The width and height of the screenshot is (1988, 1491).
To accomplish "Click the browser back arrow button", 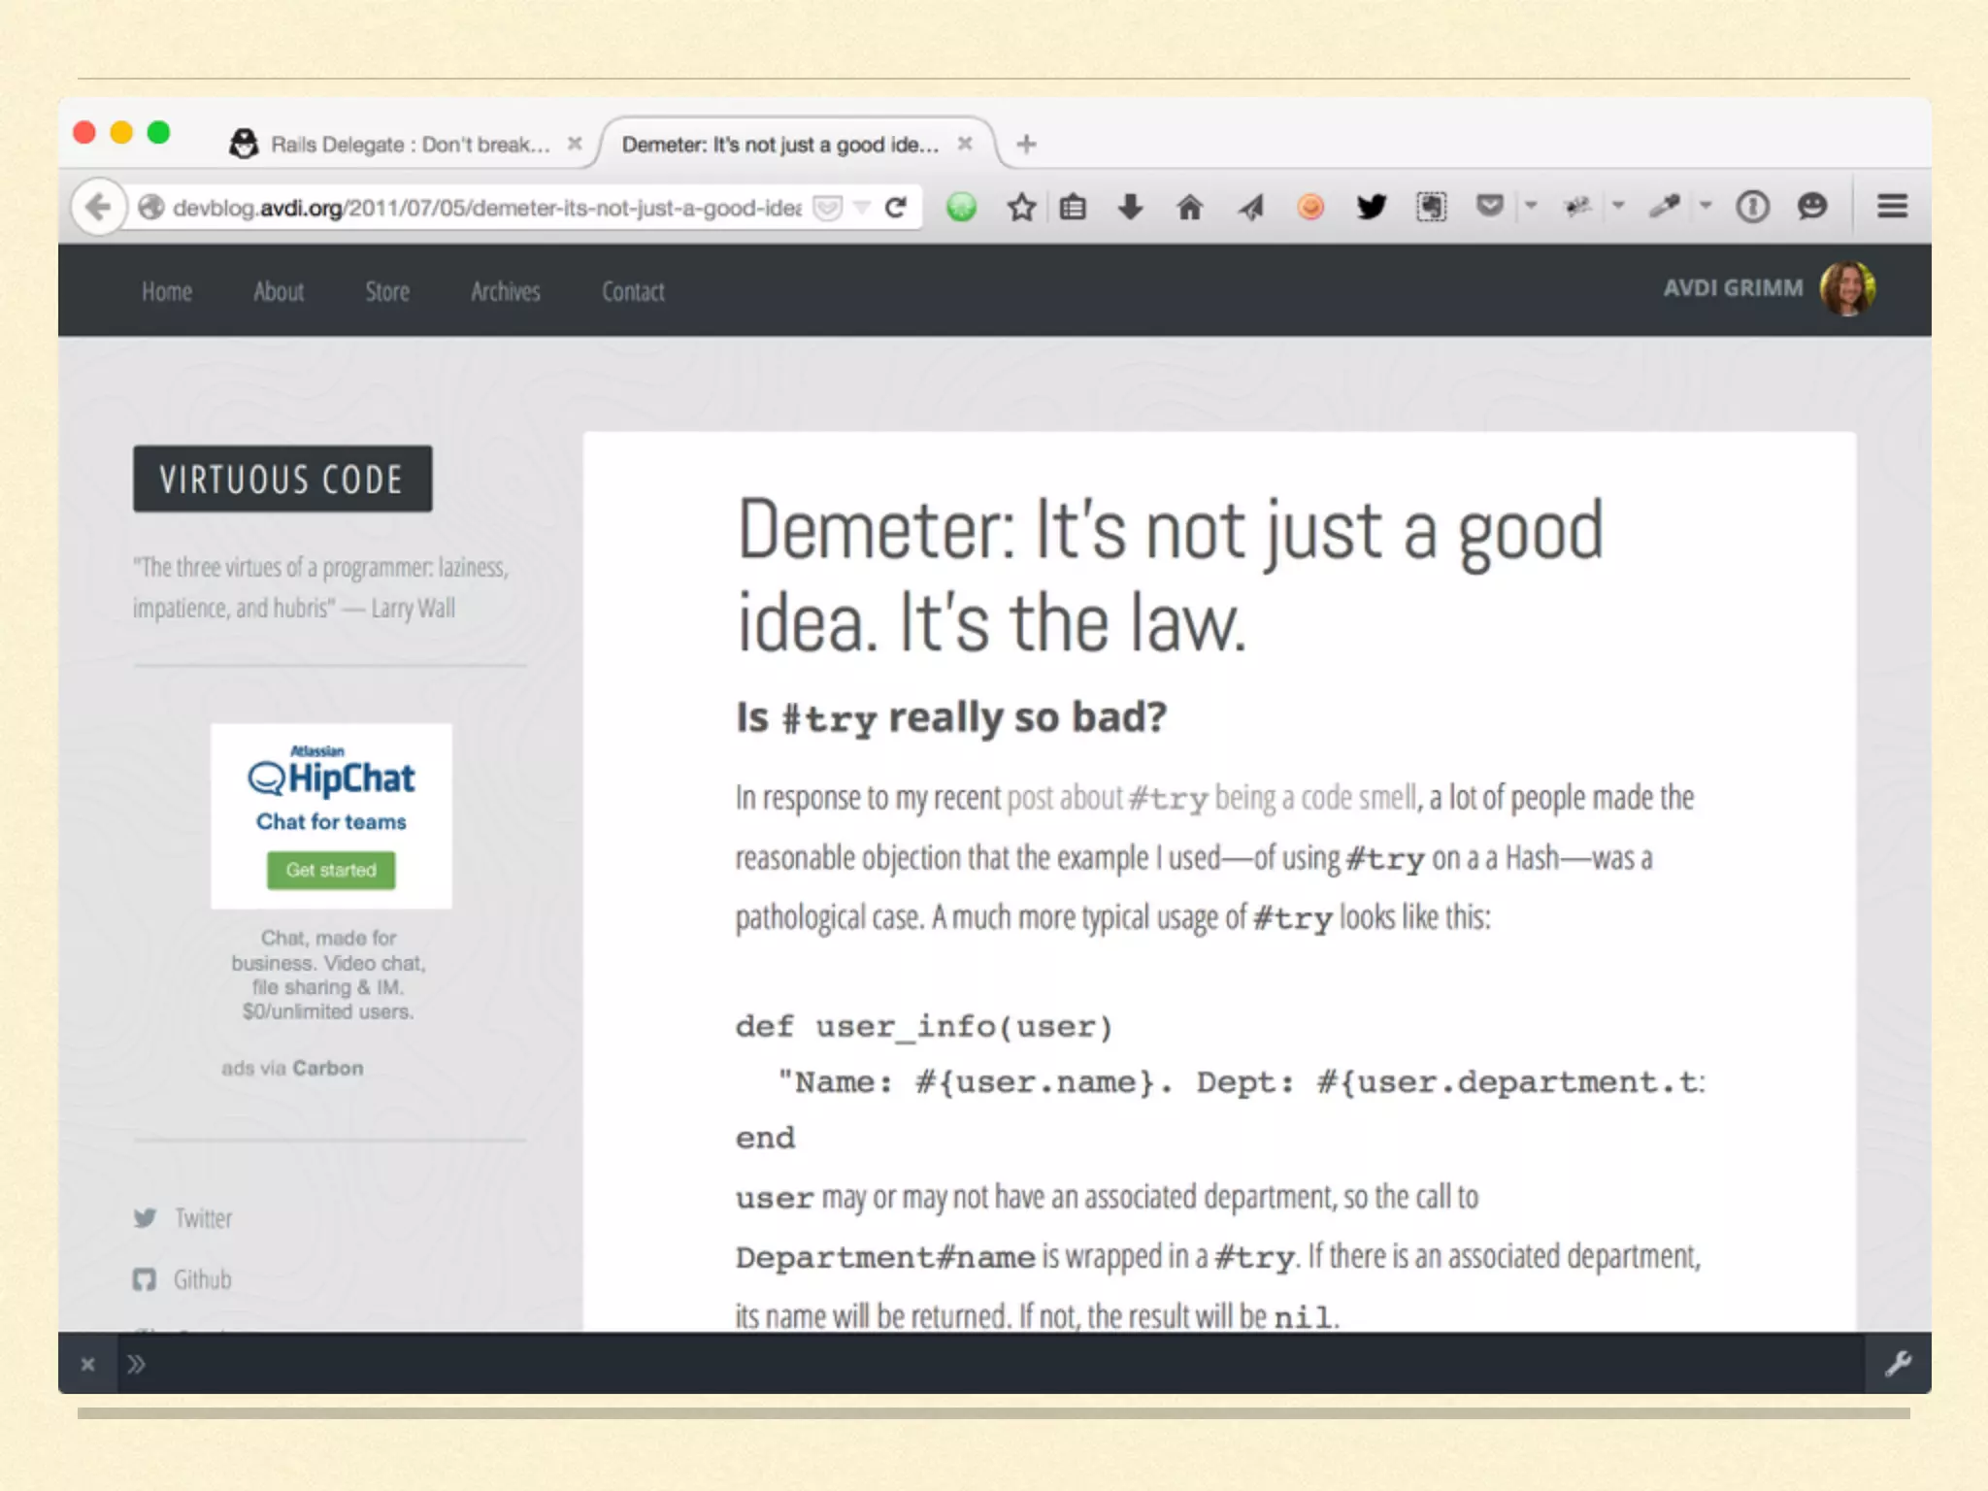I will tap(98, 207).
